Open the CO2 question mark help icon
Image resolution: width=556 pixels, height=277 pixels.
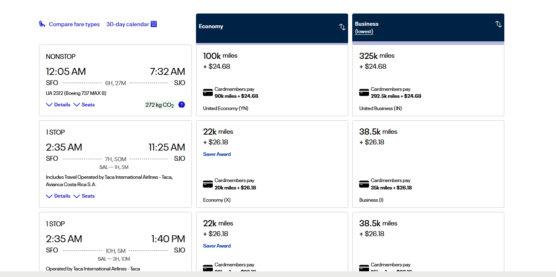182,105
